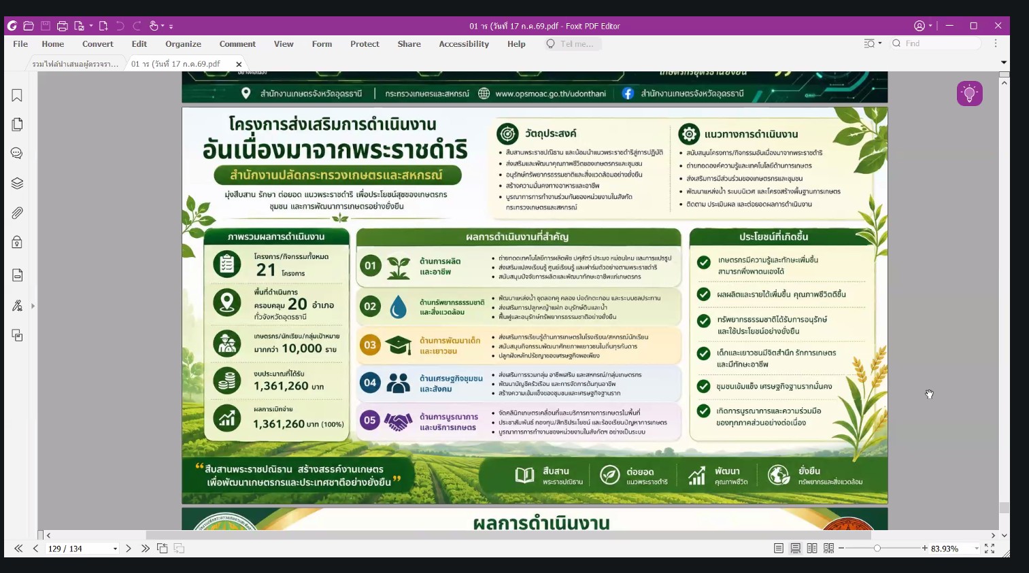
Task: Open the View ribbon tab
Action: [284, 44]
